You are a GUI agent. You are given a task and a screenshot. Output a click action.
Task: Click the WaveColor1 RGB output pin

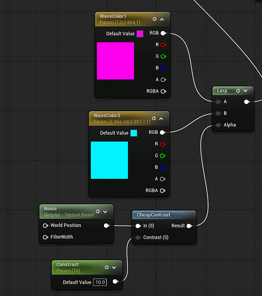tap(163, 33)
